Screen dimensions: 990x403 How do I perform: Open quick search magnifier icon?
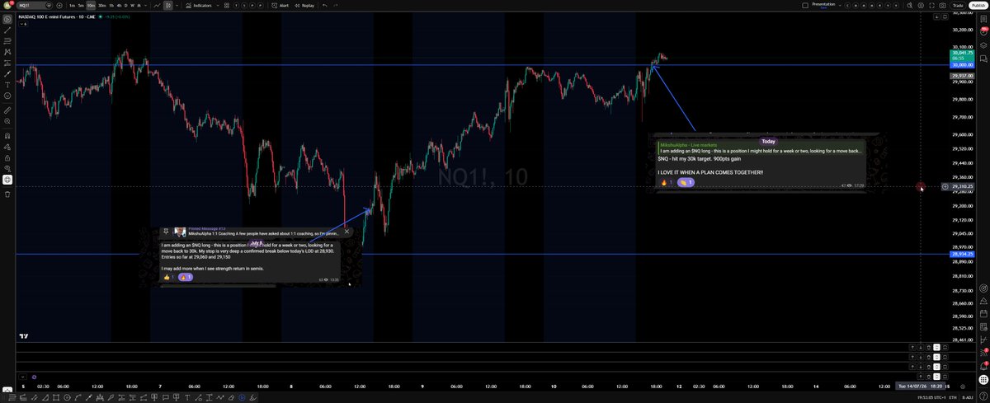click(910, 5)
